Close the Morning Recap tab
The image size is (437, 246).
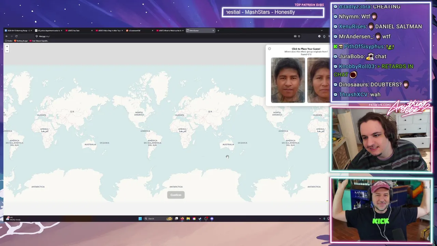click(31, 30)
